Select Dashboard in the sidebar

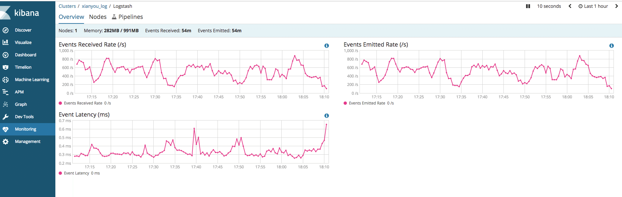pyautogui.click(x=25, y=55)
